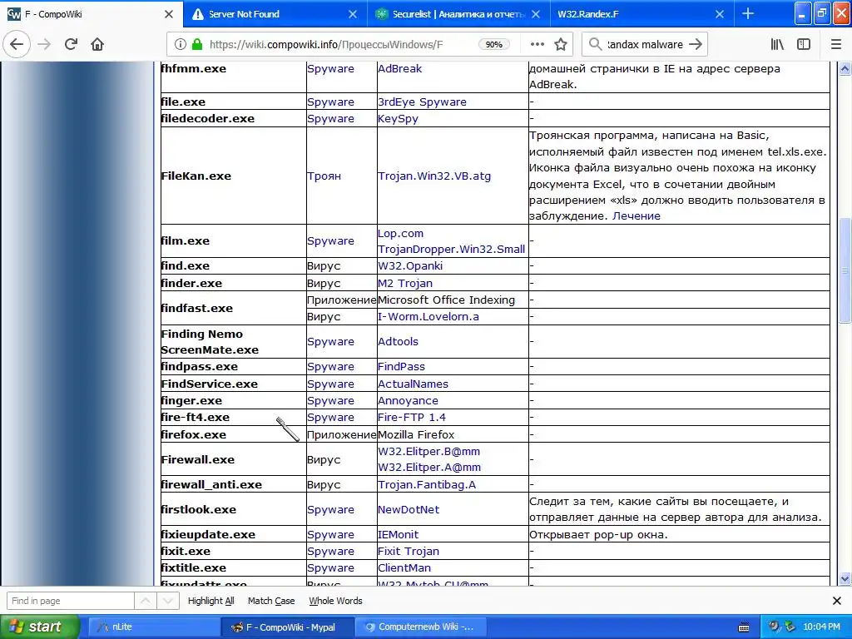Image resolution: width=852 pixels, height=639 pixels.
Task: Open the AdBreak link
Action: click(399, 68)
